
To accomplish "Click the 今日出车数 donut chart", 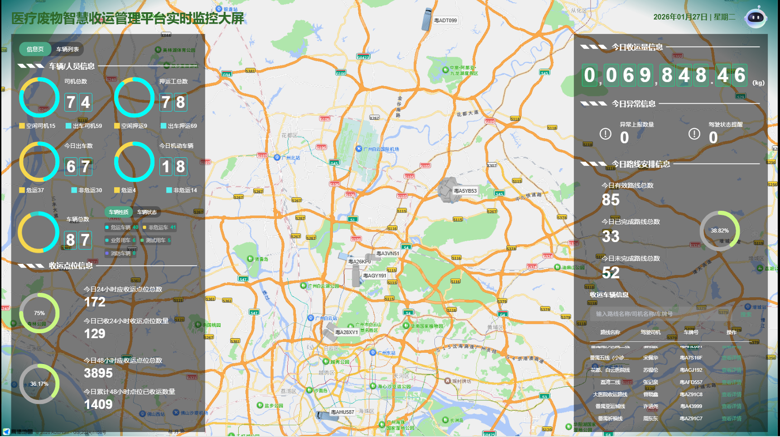I will [39, 162].
